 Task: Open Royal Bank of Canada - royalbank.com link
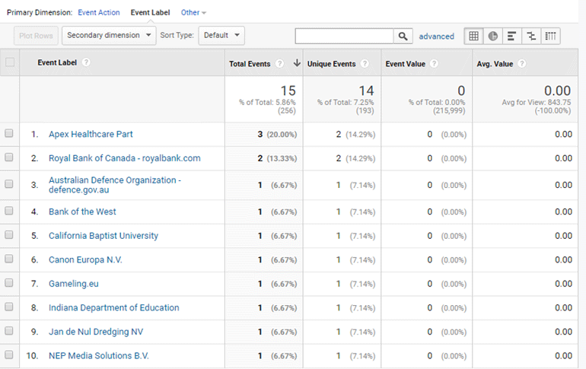coord(125,158)
